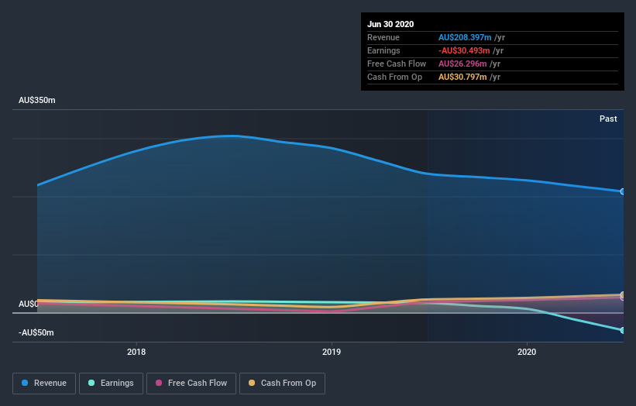
Task: Select the 2020 x-axis label
Action: (x=527, y=352)
